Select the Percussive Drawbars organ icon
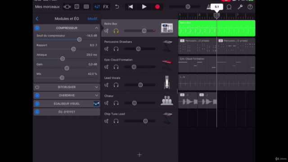The height and width of the screenshot is (162, 288). point(167,46)
